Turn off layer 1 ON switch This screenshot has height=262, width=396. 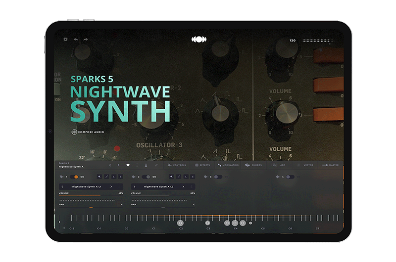pyautogui.click(x=74, y=176)
